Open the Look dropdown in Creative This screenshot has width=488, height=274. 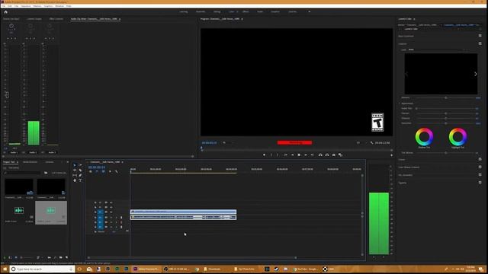click(436, 49)
